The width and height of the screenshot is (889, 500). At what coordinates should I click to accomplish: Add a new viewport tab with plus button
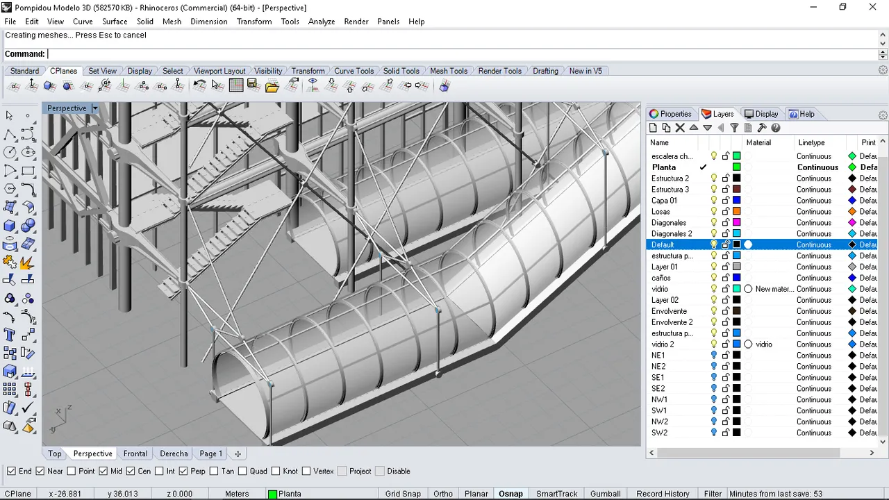coord(238,453)
